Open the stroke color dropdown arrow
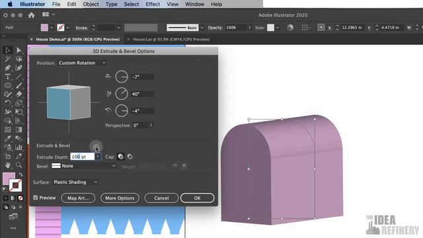 67,28
